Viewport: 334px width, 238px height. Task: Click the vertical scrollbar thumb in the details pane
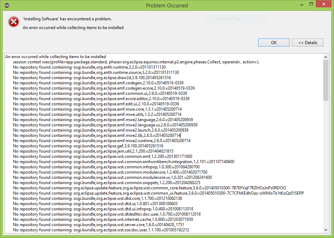coord(326,80)
